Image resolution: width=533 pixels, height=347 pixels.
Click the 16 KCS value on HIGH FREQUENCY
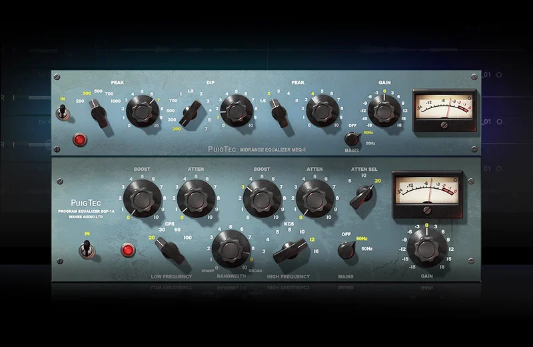(x=316, y=251)
